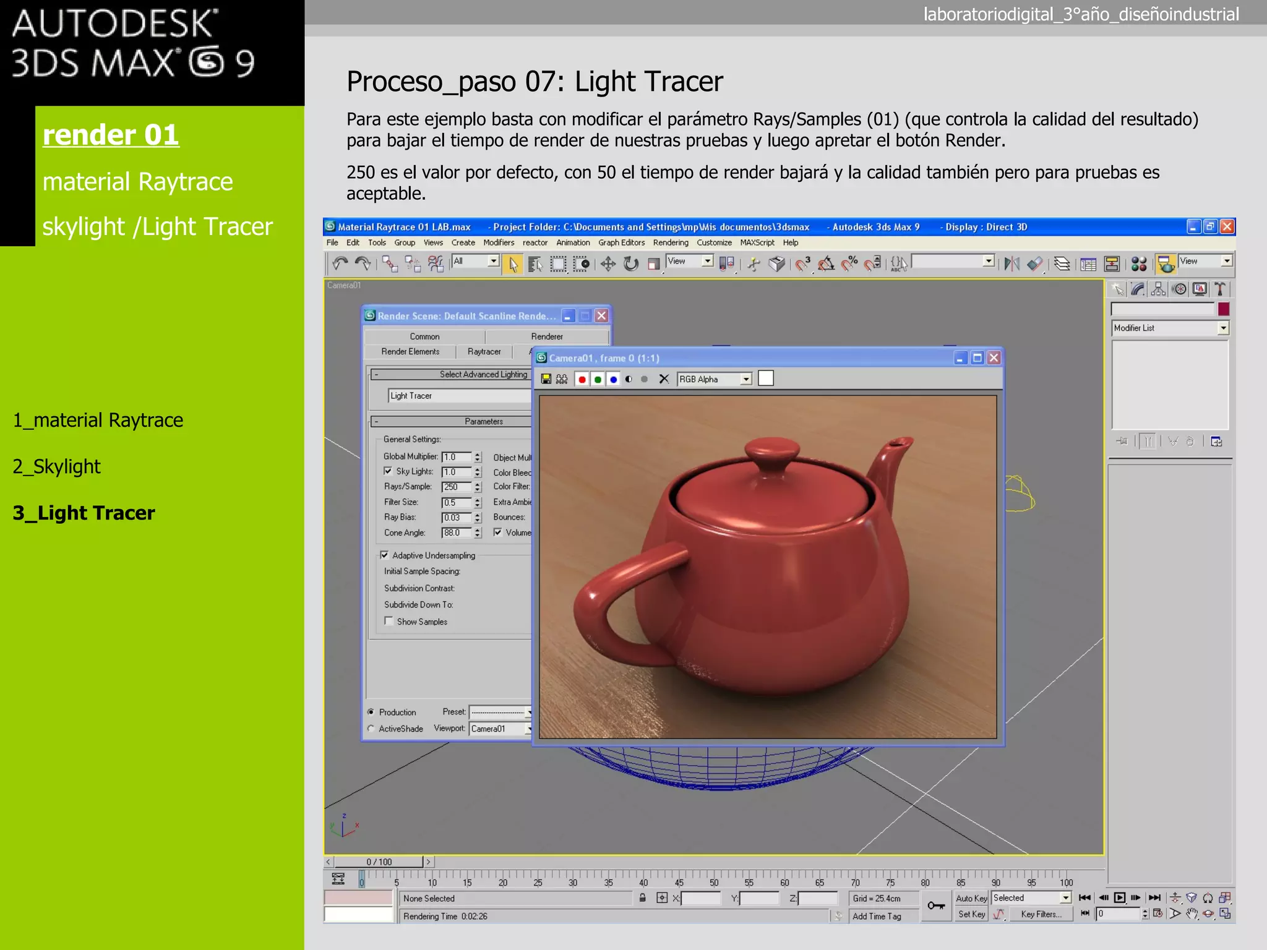Click the Redo arrow icon
The height and width of the screenshot is (950, 1267).
pos(363,263)
